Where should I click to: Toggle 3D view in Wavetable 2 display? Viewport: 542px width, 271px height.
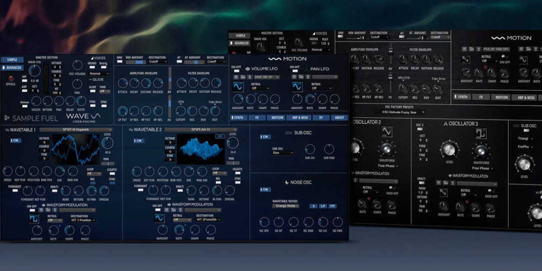[219, 137]
